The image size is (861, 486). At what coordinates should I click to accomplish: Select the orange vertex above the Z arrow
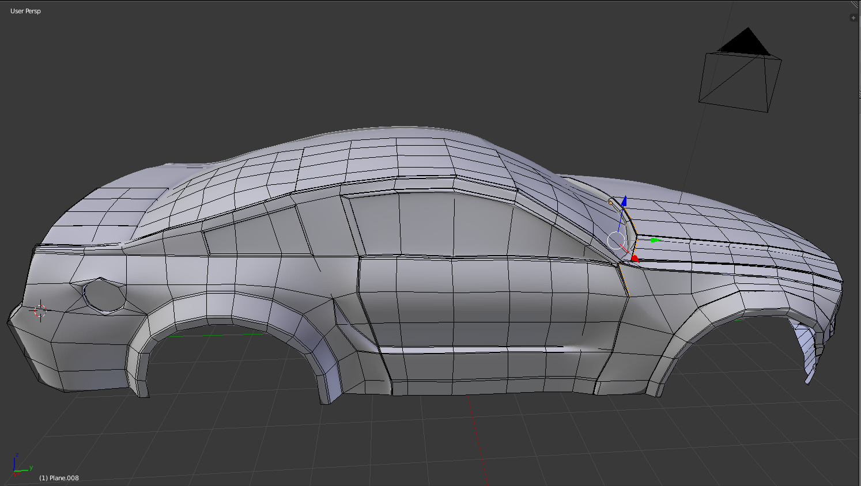pyautogui.click(x=611, y=203)
